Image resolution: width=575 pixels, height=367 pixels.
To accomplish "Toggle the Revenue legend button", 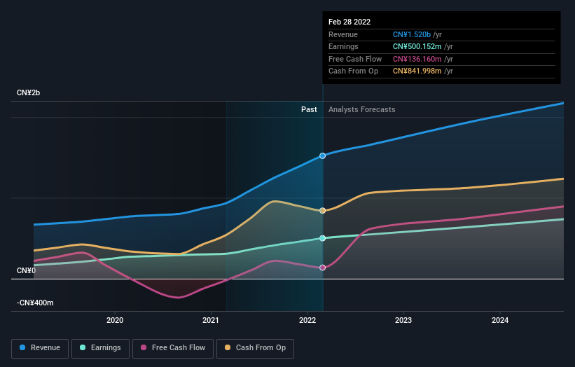I will (40, 348).
